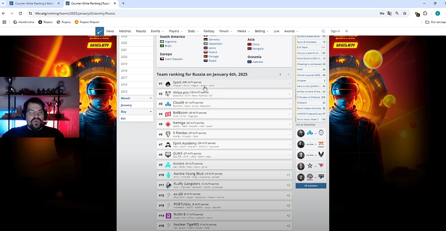
Task: Open the Media dropdown menu
Action: click(x=243, y=31)
